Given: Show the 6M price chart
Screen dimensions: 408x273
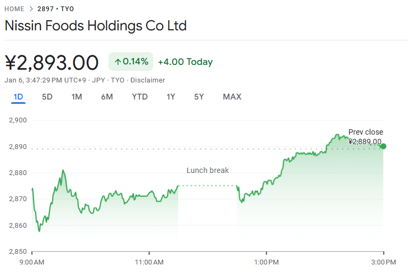Looking at the screenshot, I should (107, 97).
